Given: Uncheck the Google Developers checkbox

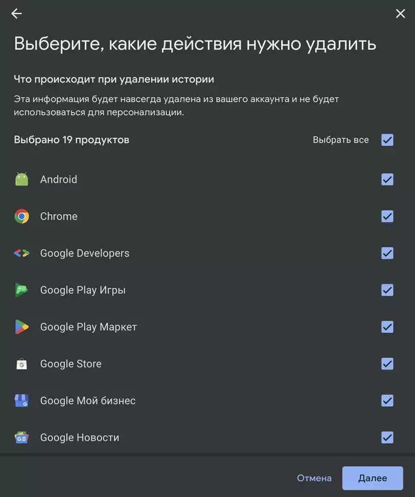Looking at the screenshot, I should click(x=387, y=253).
